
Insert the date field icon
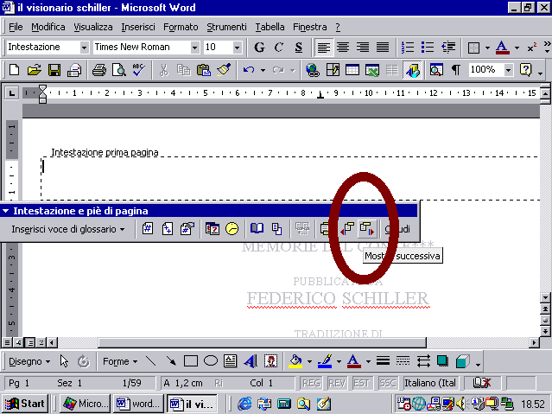pos(213,229)
